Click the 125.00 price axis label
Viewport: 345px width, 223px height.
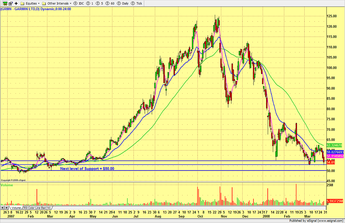(332, 16)
